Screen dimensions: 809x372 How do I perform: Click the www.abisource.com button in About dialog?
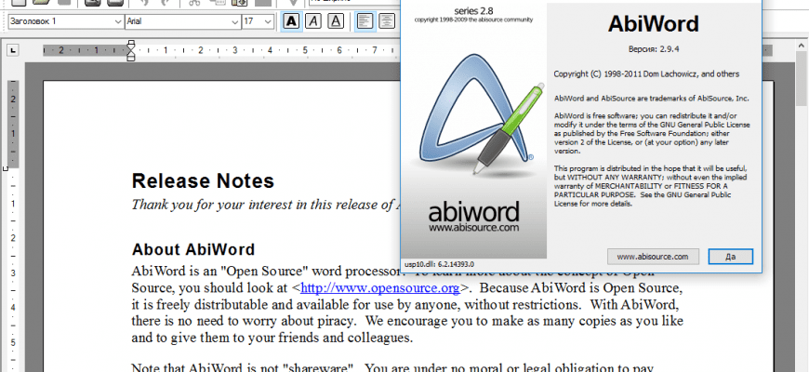tap(653, 257)
